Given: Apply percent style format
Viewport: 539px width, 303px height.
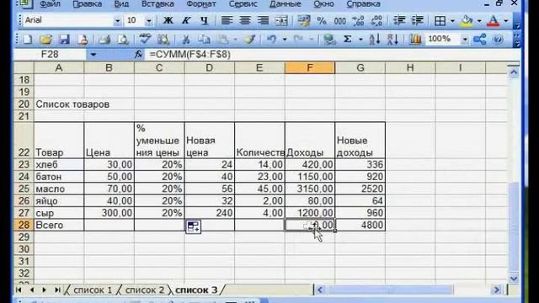Looking at the screenshot, I should (322, 20).
